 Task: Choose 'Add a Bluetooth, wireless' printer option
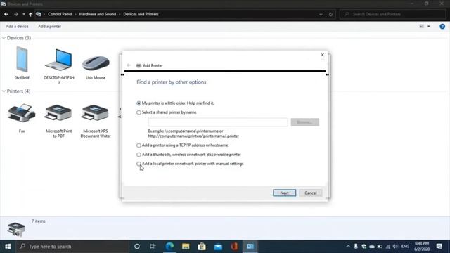click(x=139, y=155)
